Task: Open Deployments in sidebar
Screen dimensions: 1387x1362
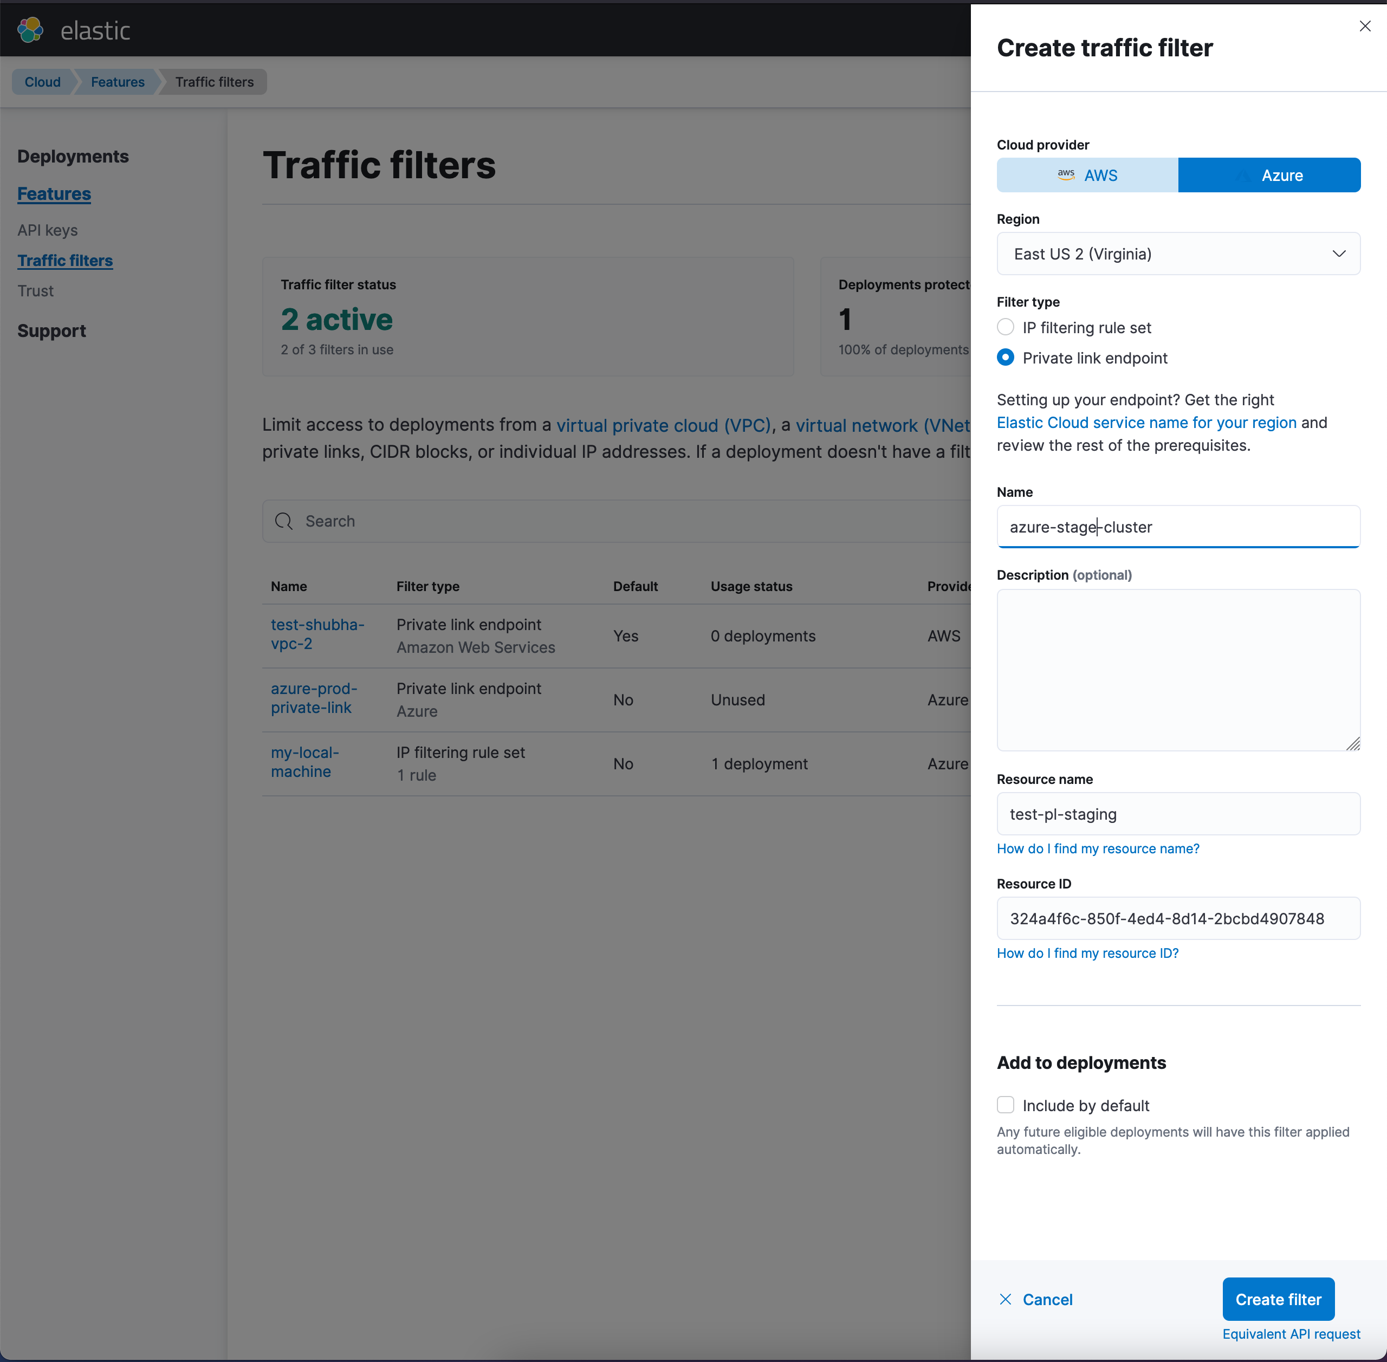Action: [73, 157]
